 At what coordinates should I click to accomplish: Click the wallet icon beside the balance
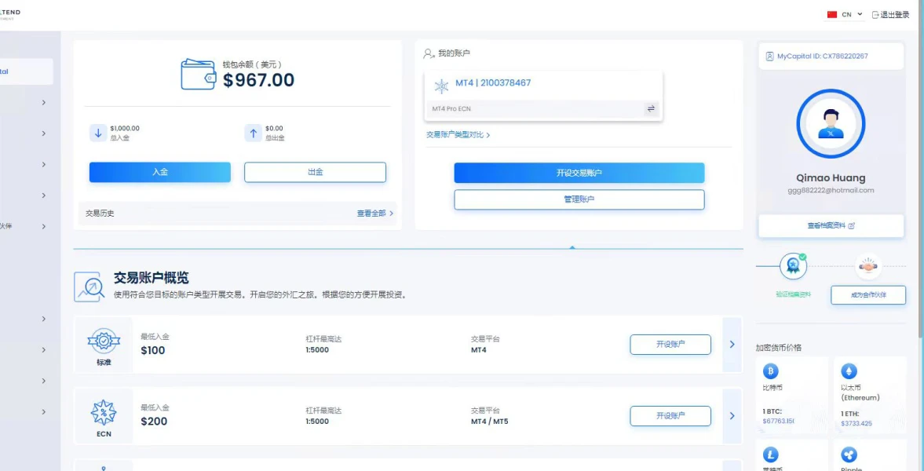tap(198, 75)
